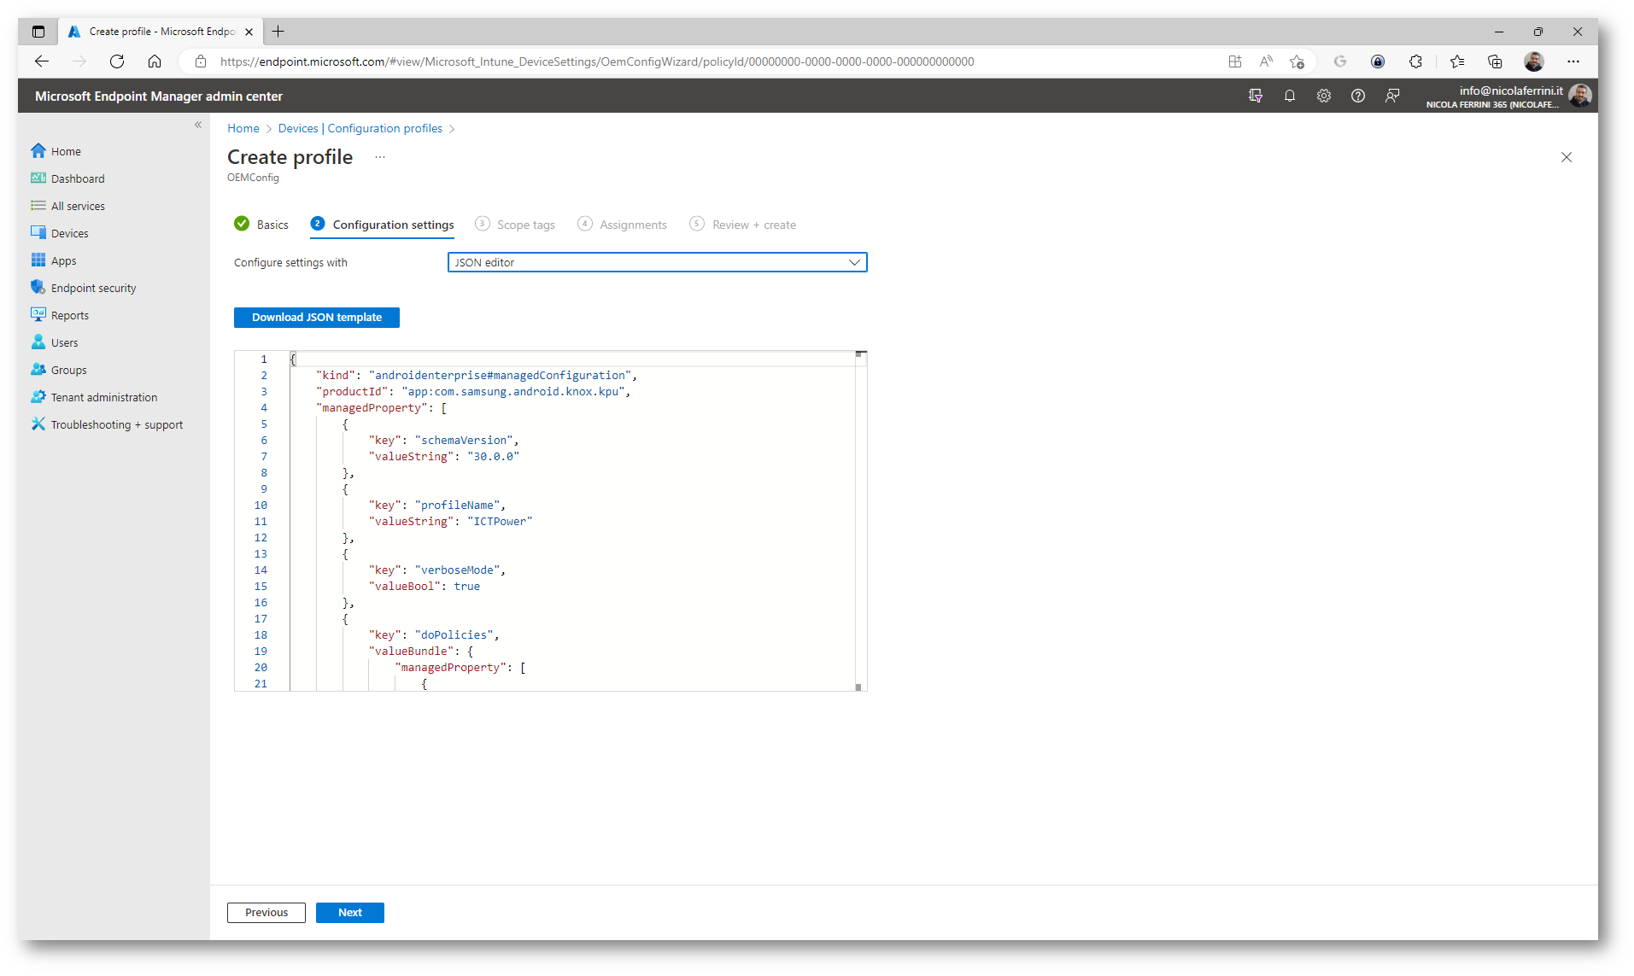Viewport: 1634px width, 976px height.
Task: Open Endpoint security section
Action: [93, 288]
